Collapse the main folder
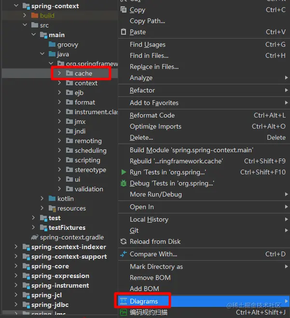 (33, 35)
